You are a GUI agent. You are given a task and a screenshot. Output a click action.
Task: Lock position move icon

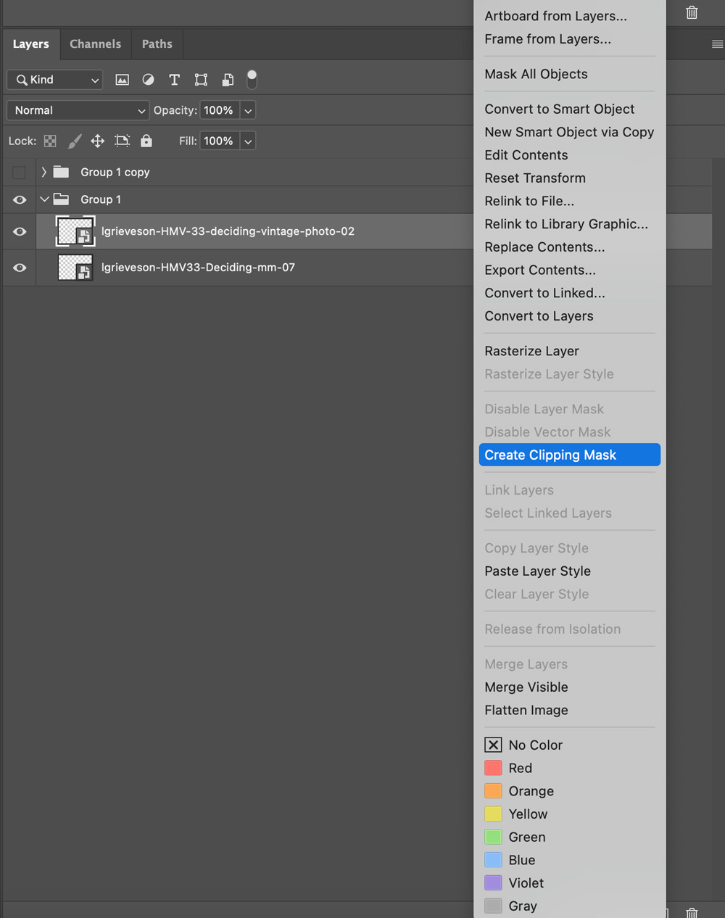pyautogui.click(x=98, y=141)
